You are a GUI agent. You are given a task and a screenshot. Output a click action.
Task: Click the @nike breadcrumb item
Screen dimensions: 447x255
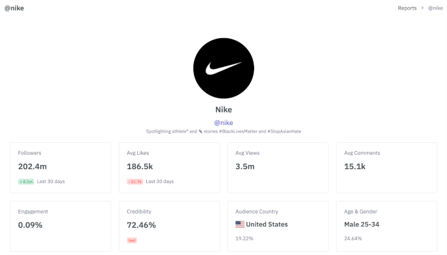pos(436,8)
